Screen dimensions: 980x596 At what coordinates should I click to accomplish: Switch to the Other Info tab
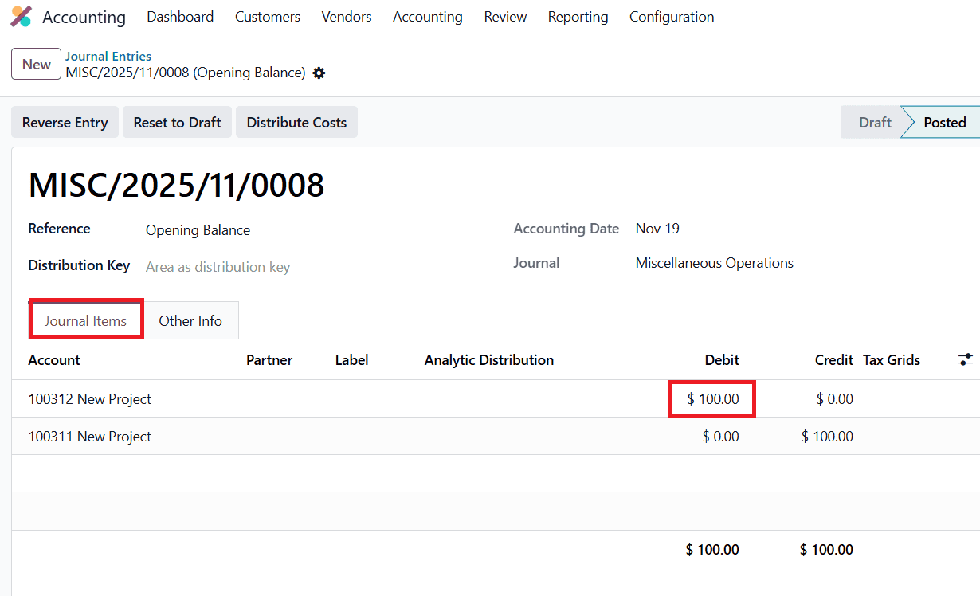click(190, 320)
